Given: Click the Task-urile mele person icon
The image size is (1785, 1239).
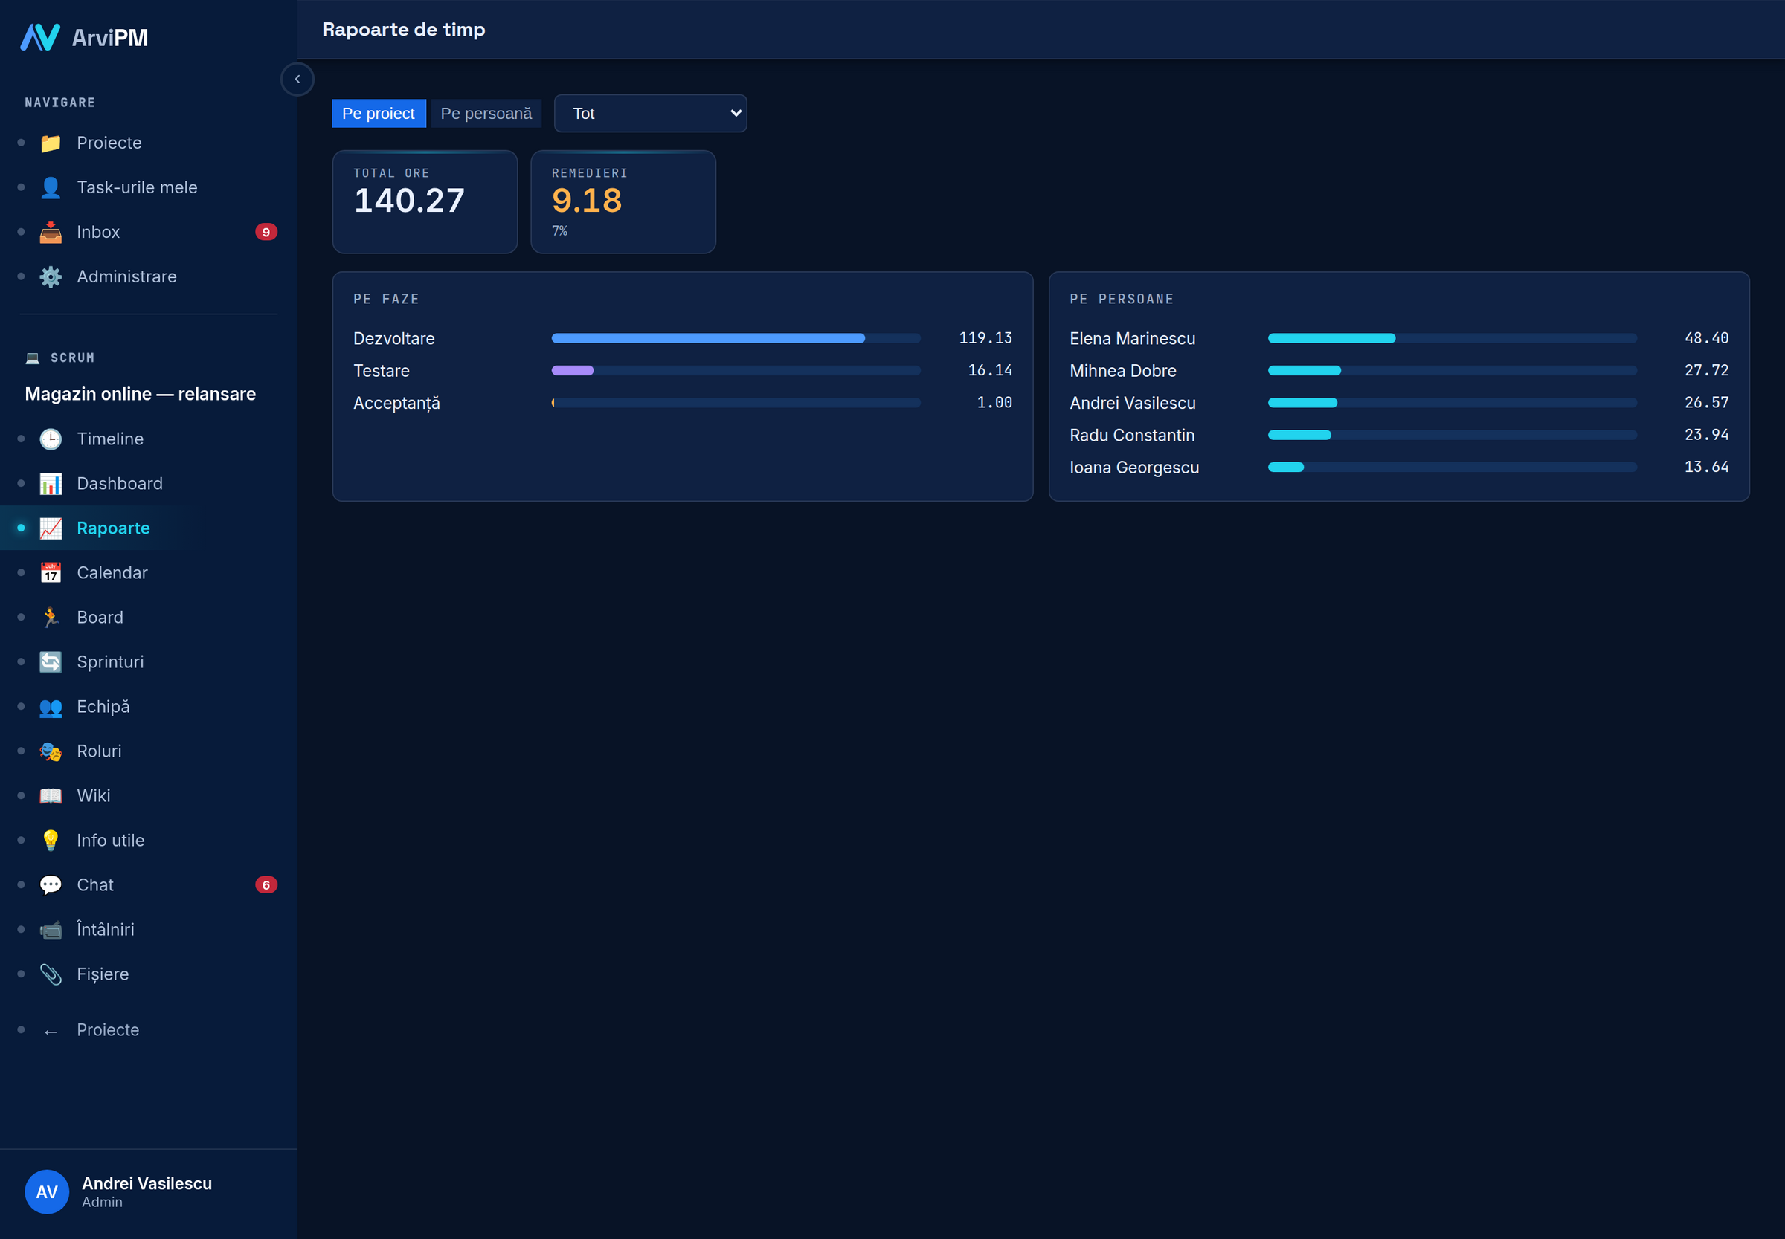Looking at the screenshot, I should [51, 187].
